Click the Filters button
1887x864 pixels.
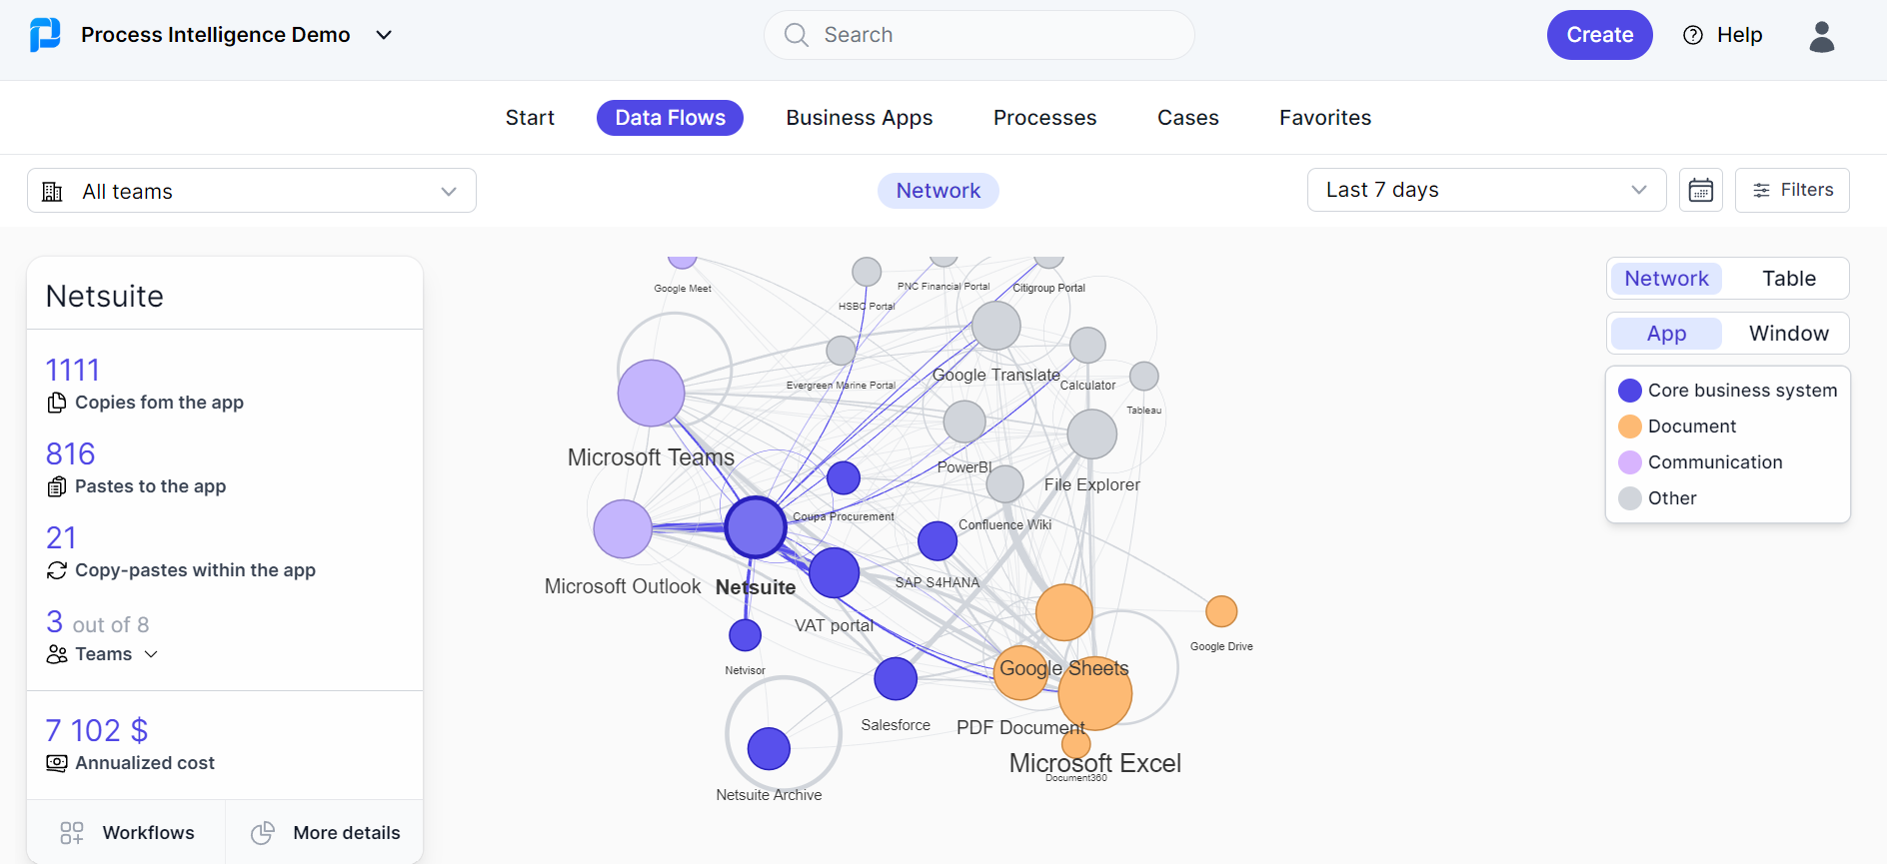click(x=1791, y=190)
